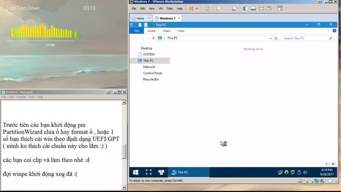The height and width of the screenshot is (192, 341).
Task: Open the Home ribbon tab in explorer
Action: 151,31
